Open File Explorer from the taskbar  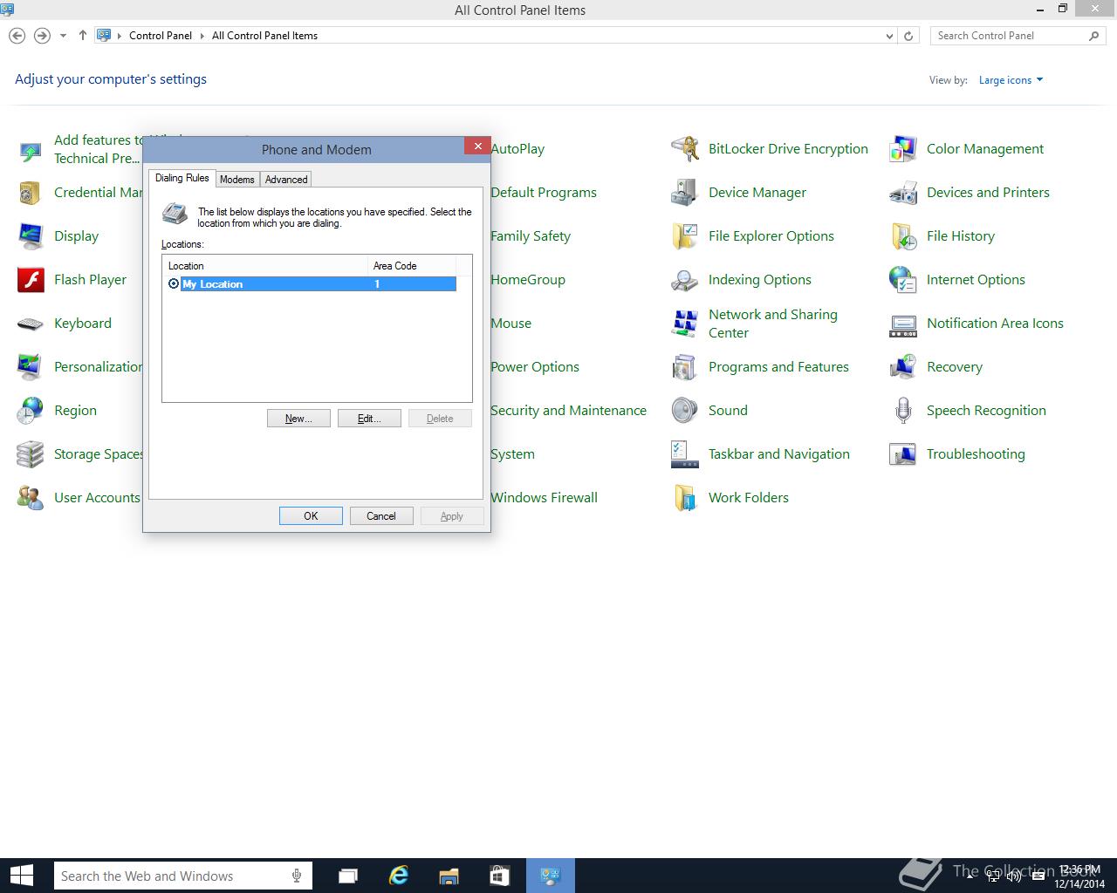coord(449,876)
